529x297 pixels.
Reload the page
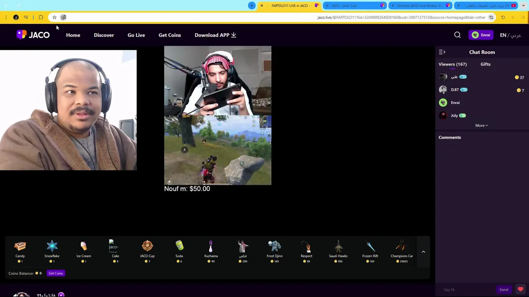[503, 17]
